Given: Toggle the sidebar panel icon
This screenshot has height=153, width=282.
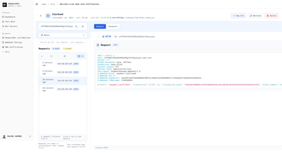Looking at the screenshot, I should click(x=37, y=4).
